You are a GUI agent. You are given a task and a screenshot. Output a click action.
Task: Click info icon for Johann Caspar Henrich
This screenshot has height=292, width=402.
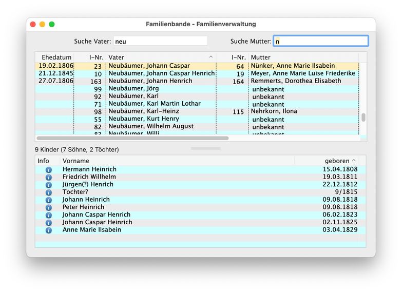(x=49, y=215)
